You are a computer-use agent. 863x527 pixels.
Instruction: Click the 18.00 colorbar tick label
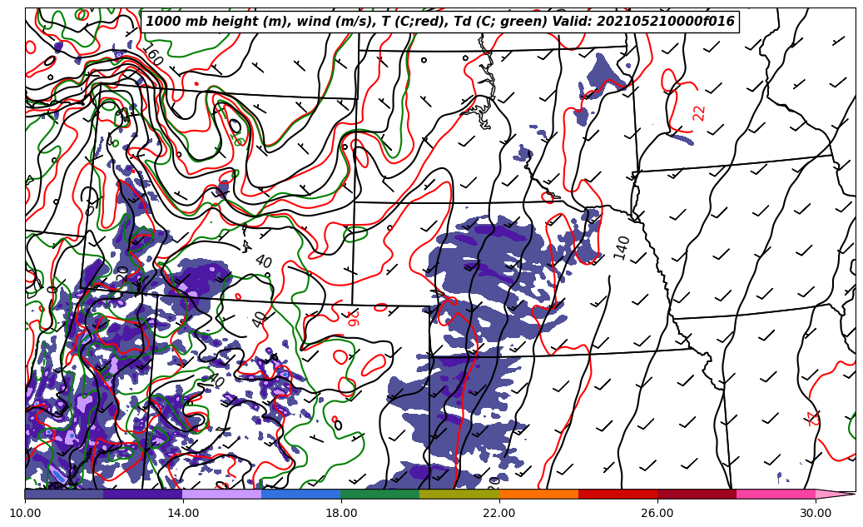point(341,514)
